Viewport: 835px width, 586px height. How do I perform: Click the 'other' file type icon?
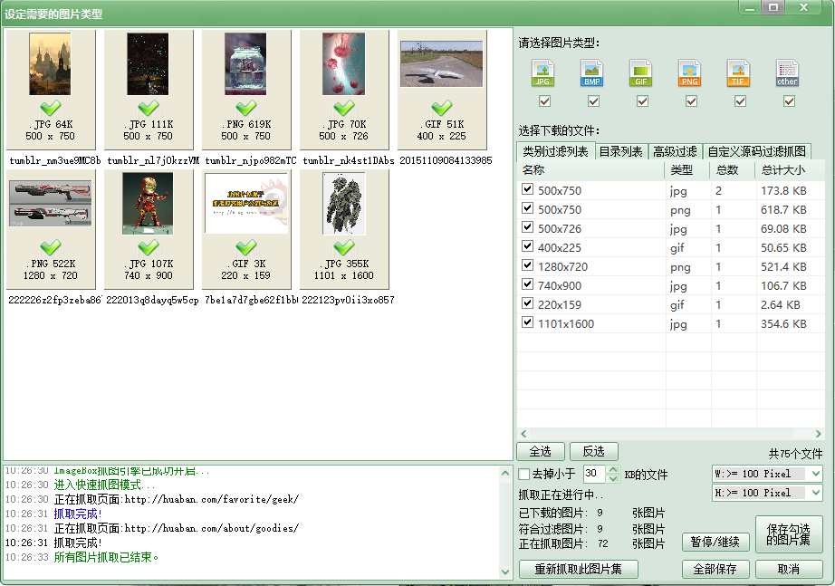coord(787,73)
